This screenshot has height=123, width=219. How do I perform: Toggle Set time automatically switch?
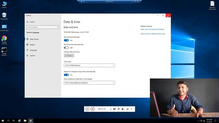click(66, 40)
